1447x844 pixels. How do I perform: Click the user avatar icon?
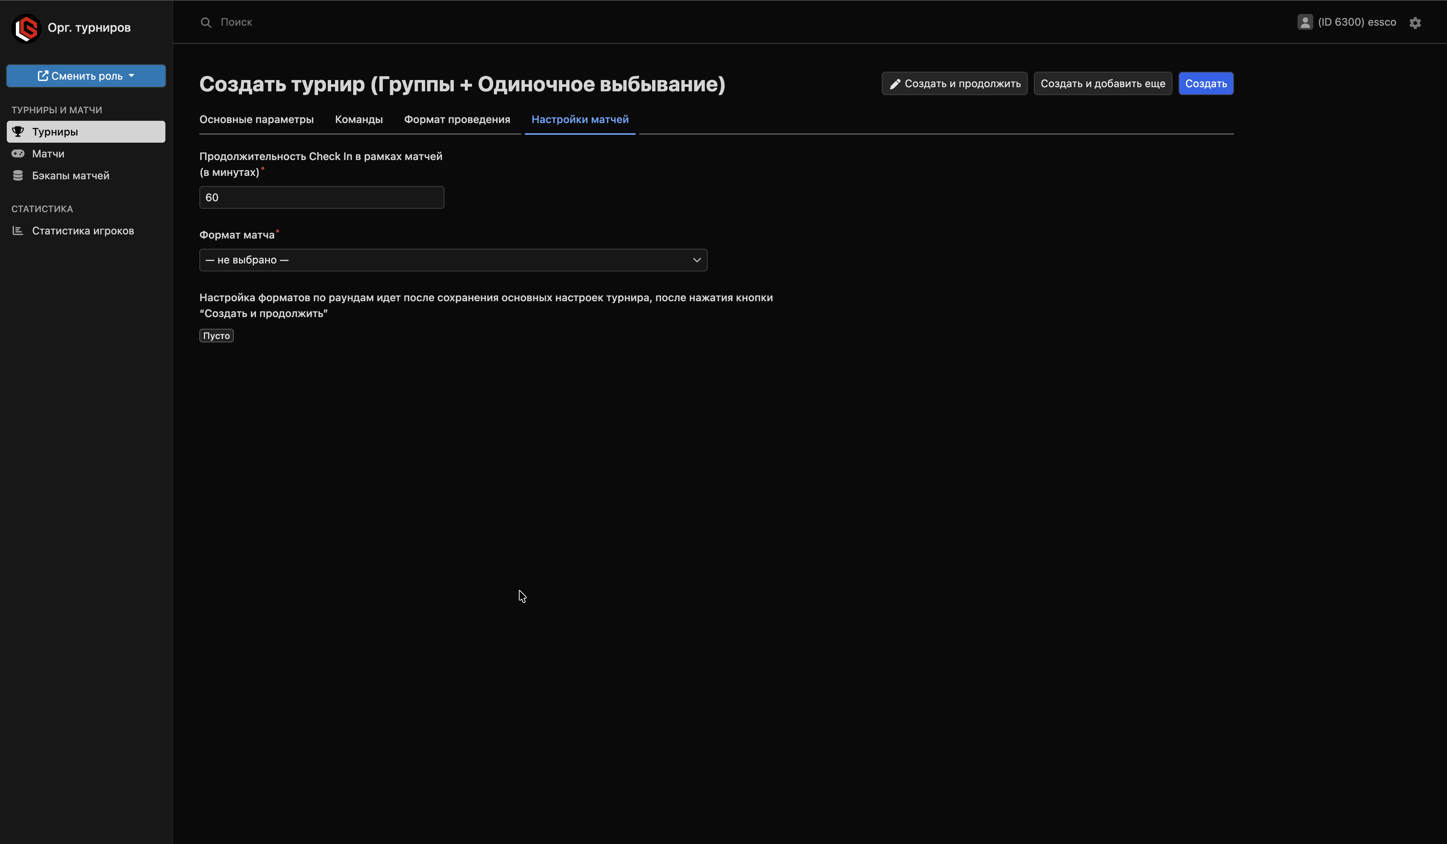(1305, 22)
